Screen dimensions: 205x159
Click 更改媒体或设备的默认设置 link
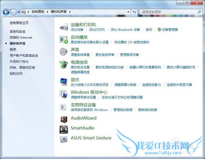click(90, 42)
